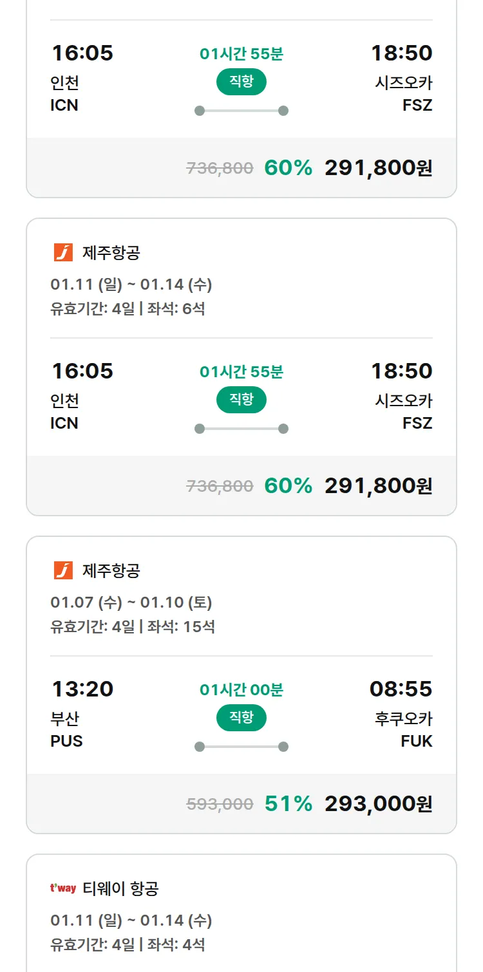This screenshot has height=972, width=483.
Task: Select the 293,000원 fare
Action: [379, 804]
